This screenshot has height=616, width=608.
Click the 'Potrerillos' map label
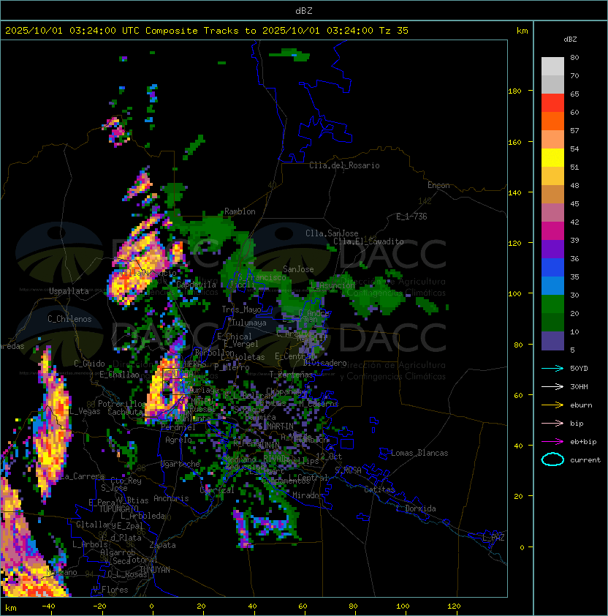pyautogui.click(x=122, y=404)
